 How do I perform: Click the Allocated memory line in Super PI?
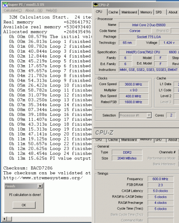coord(47,32)
